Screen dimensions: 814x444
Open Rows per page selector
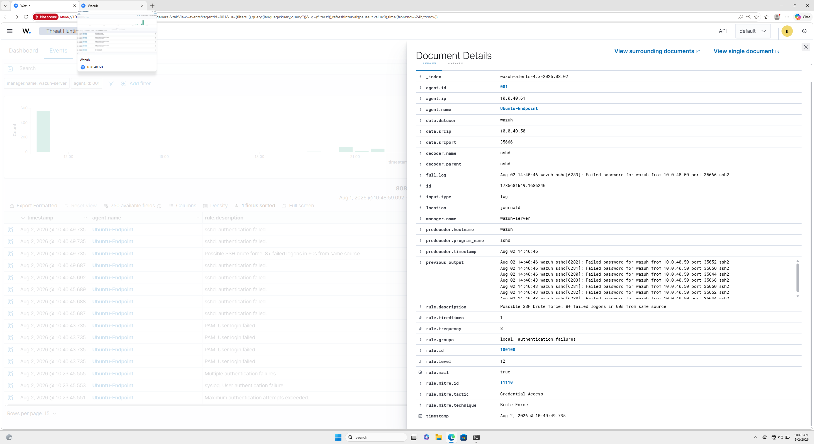[x=32, y=414]
